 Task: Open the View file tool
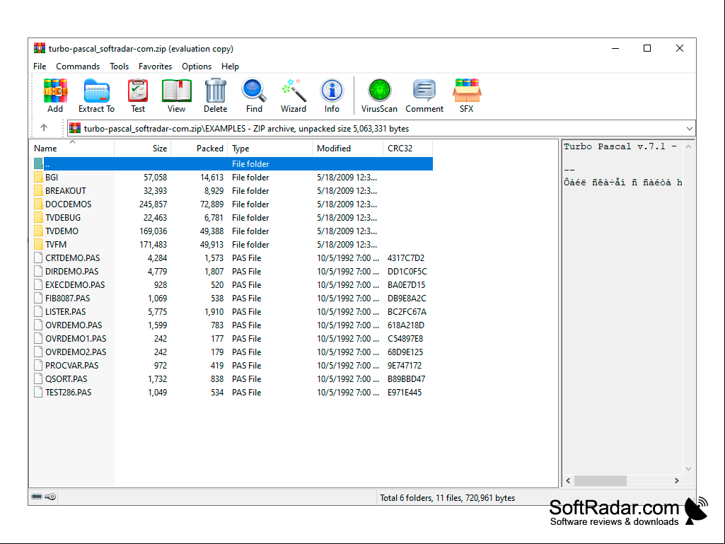pos(176,91)
